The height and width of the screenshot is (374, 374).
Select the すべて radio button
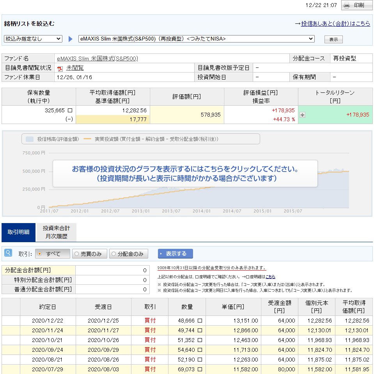40,254
